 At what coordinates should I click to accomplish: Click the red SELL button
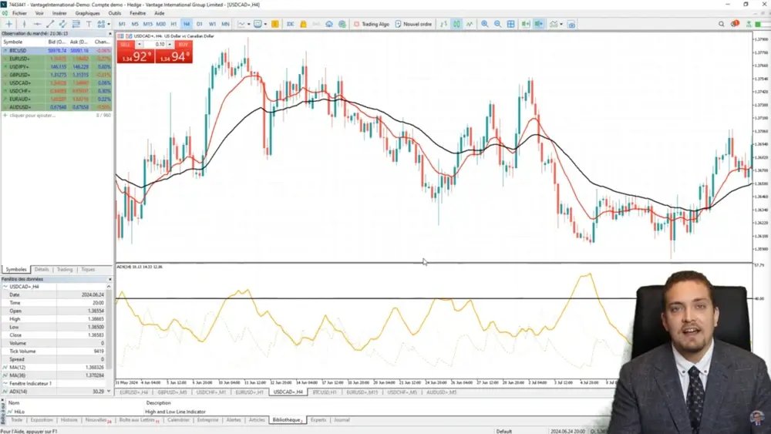(x=126, y=44)
